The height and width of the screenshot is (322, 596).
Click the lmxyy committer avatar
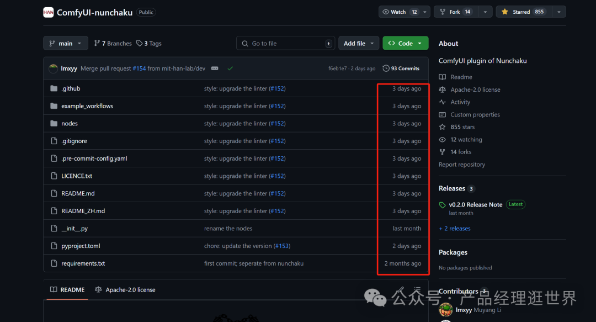tap(54, 68)
